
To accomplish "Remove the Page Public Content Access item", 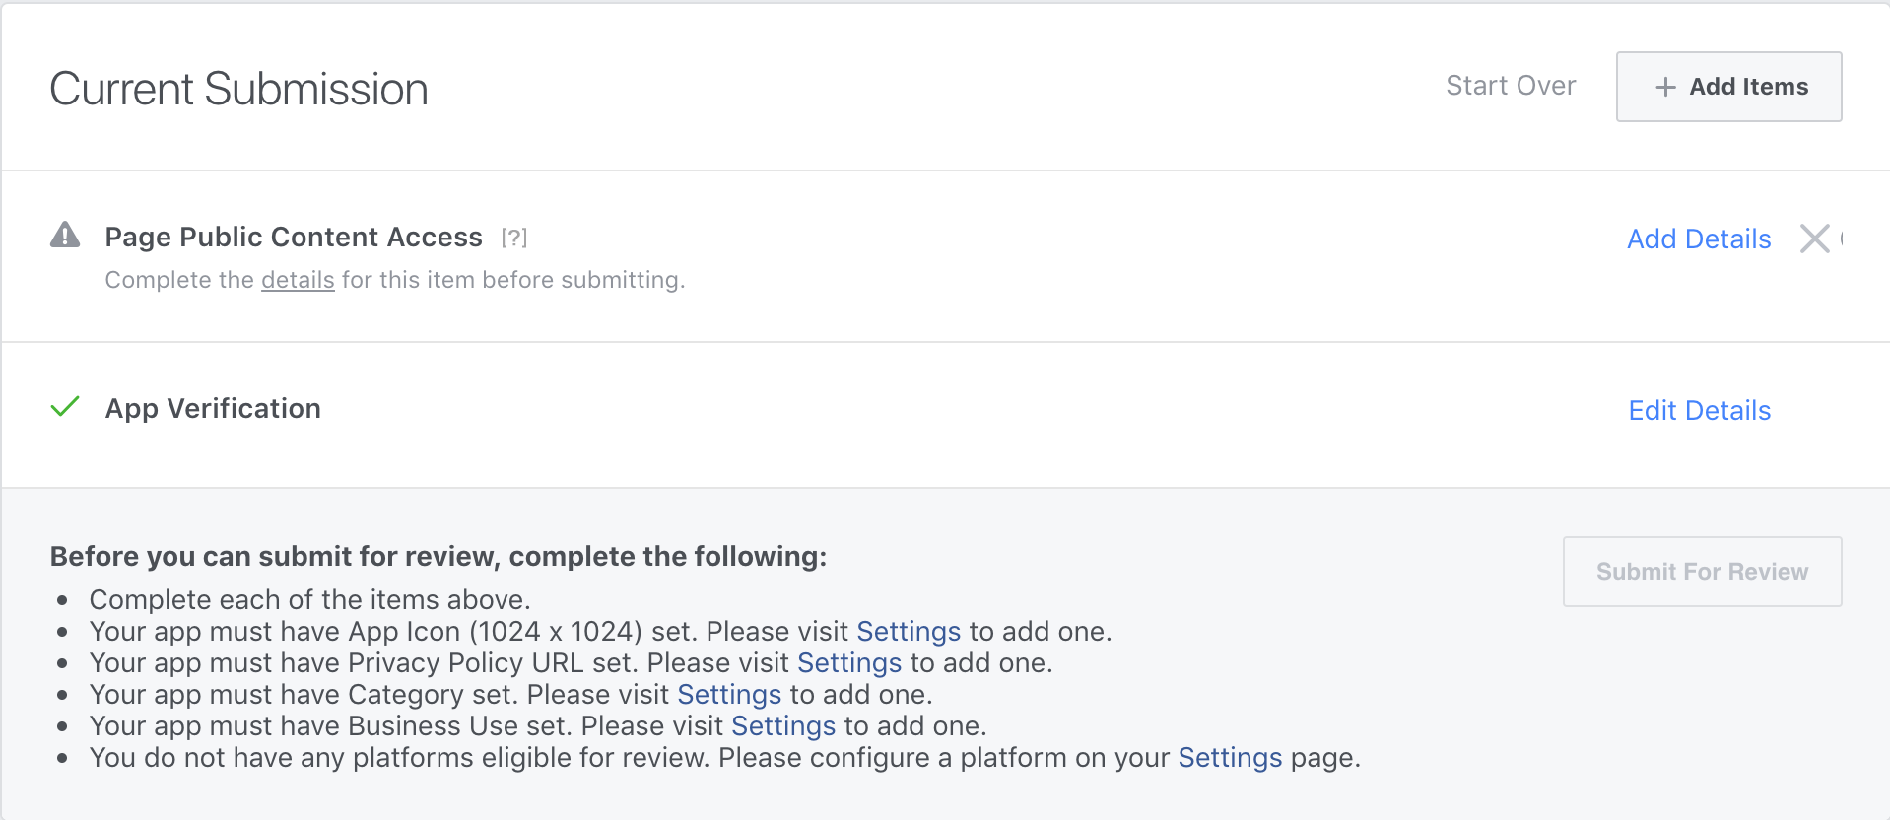I will click(1814, 239).
